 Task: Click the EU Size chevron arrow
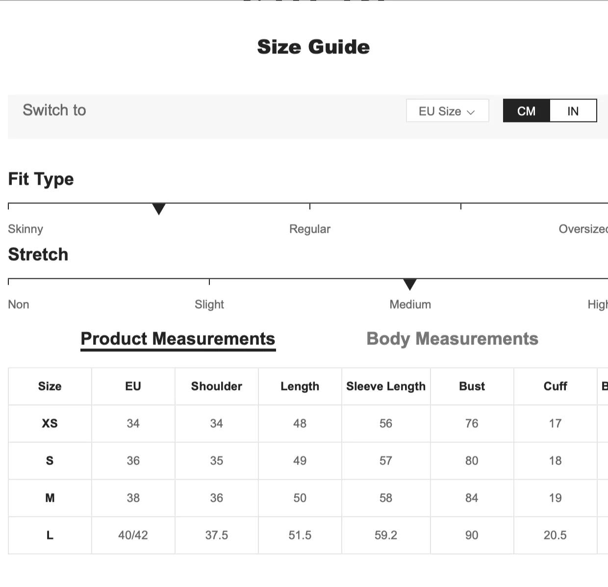[471, 112]
